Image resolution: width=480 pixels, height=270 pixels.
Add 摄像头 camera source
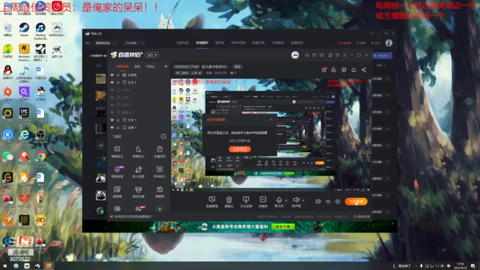click(229, 202)
